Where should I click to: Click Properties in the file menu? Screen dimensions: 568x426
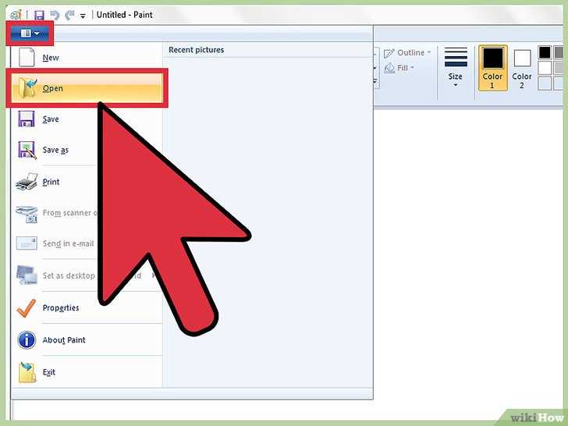(87, 308)
